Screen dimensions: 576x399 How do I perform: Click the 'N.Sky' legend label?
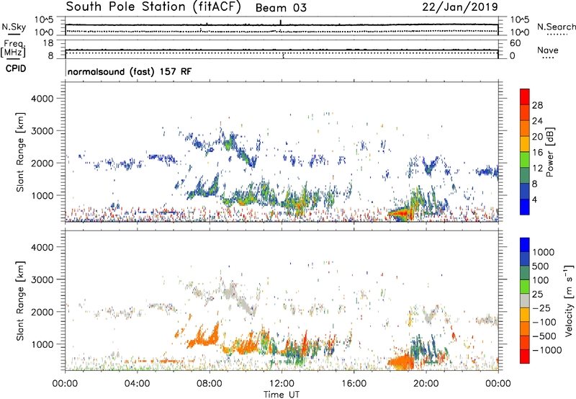(x=14, y=27)
